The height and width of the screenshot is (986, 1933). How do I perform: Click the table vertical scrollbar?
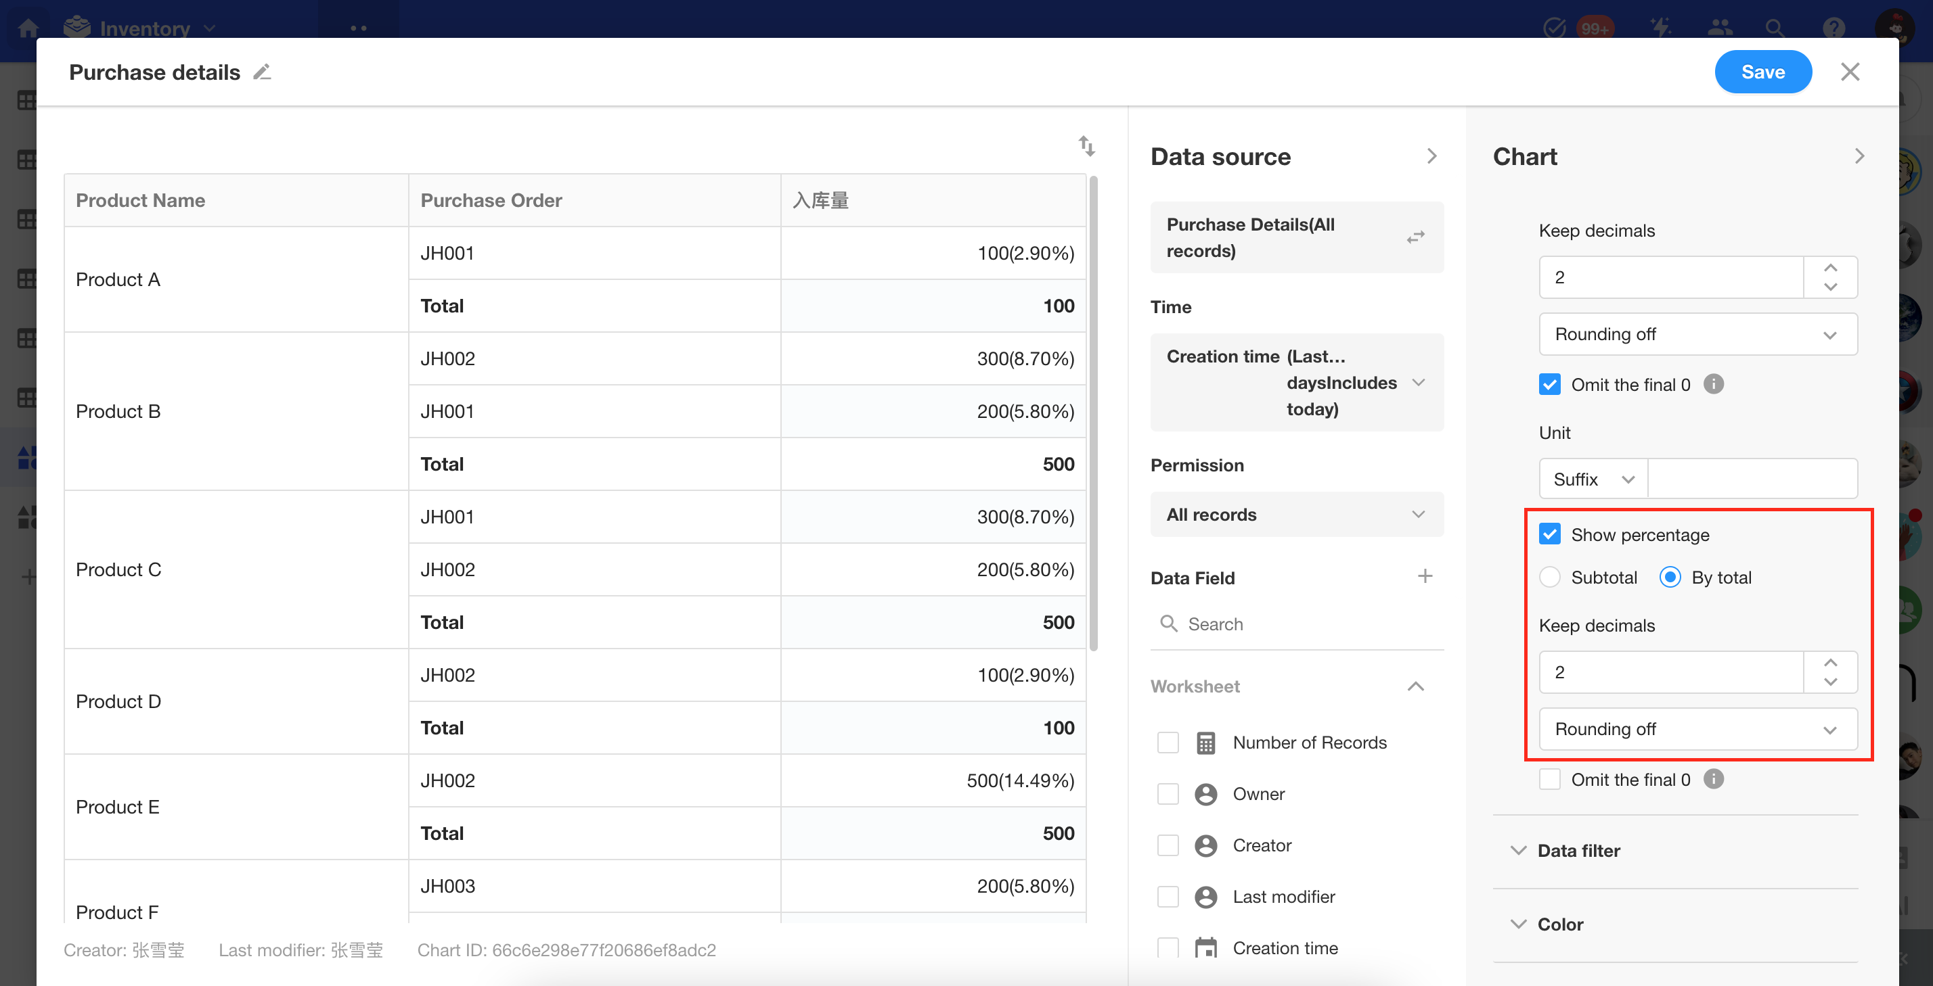point(1093,414)
